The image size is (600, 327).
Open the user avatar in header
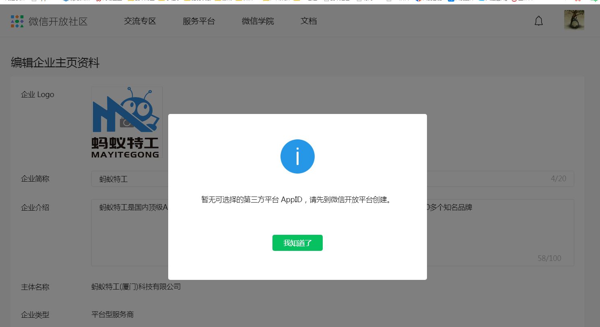[x=574, y=20]
